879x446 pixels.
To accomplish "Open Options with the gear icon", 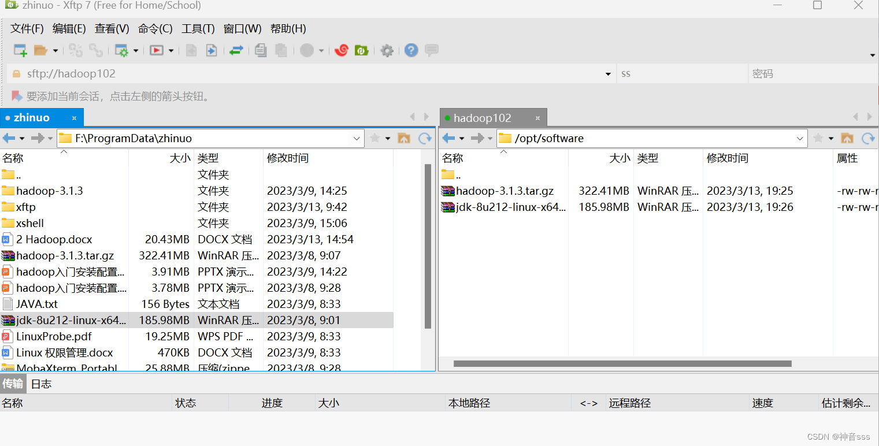I will coord(387,50).
